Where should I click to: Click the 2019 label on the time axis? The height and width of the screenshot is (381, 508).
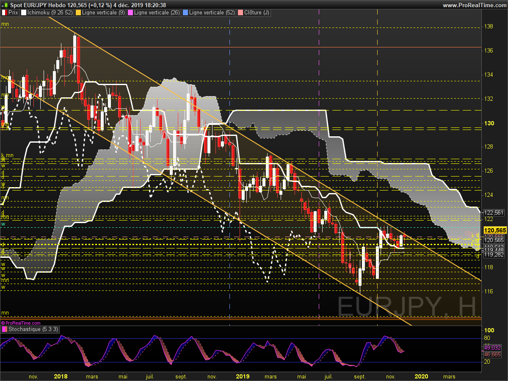(243, 376)
